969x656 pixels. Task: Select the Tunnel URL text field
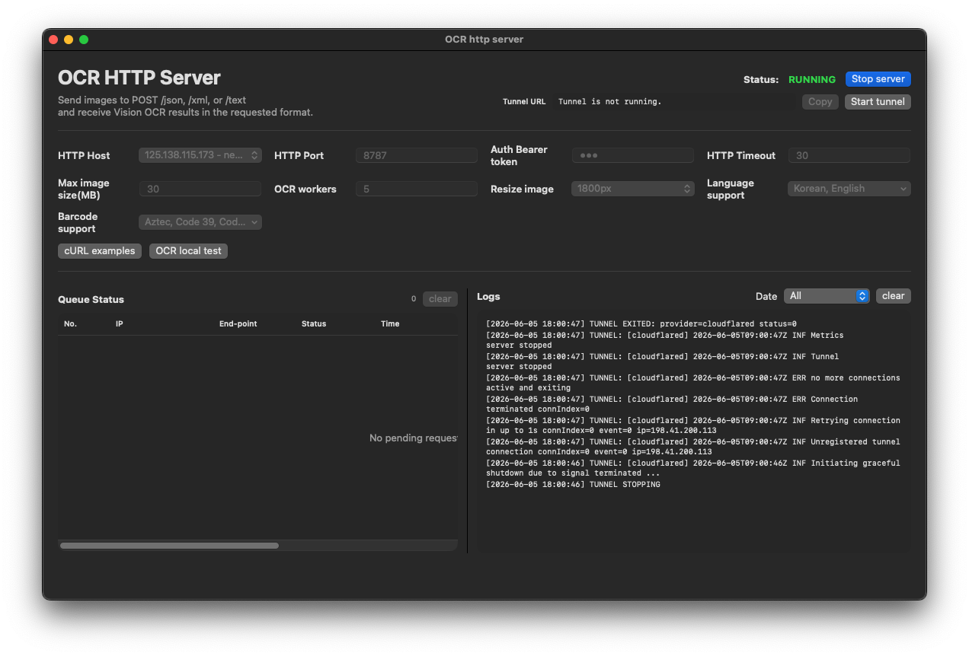click(674, 101)
